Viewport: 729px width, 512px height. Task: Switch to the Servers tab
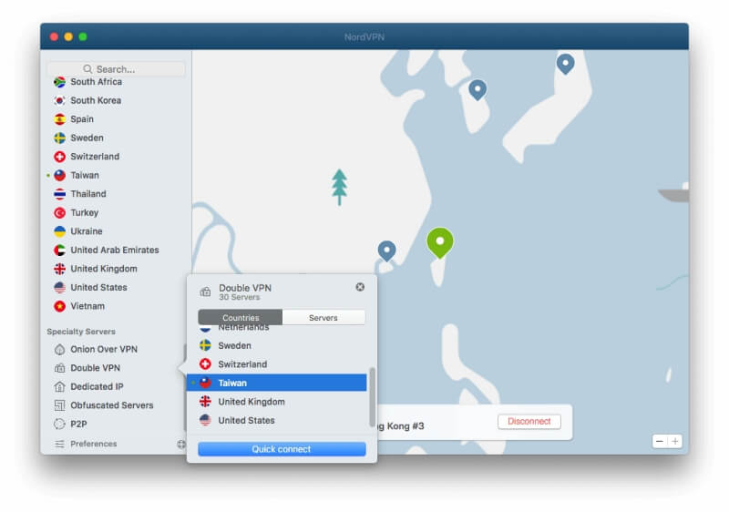click(323, 318)
